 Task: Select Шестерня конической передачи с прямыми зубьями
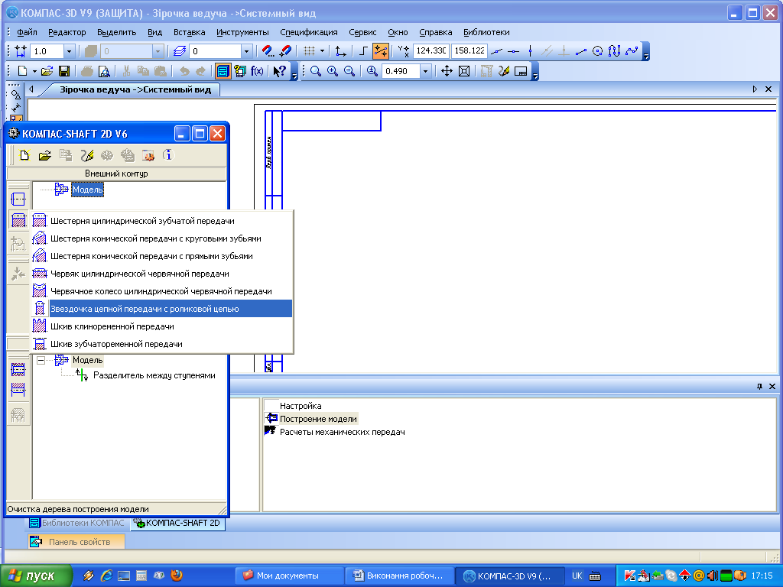tap(162, 256)
